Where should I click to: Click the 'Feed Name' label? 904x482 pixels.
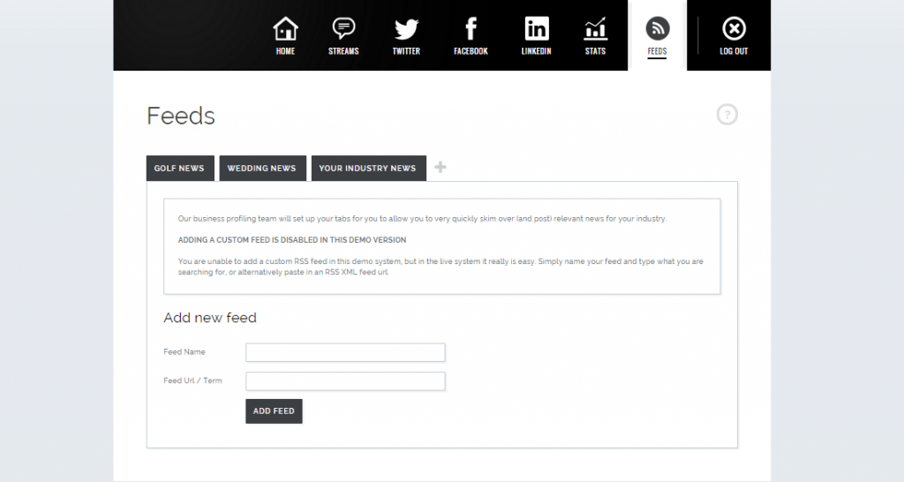(184, 351)
